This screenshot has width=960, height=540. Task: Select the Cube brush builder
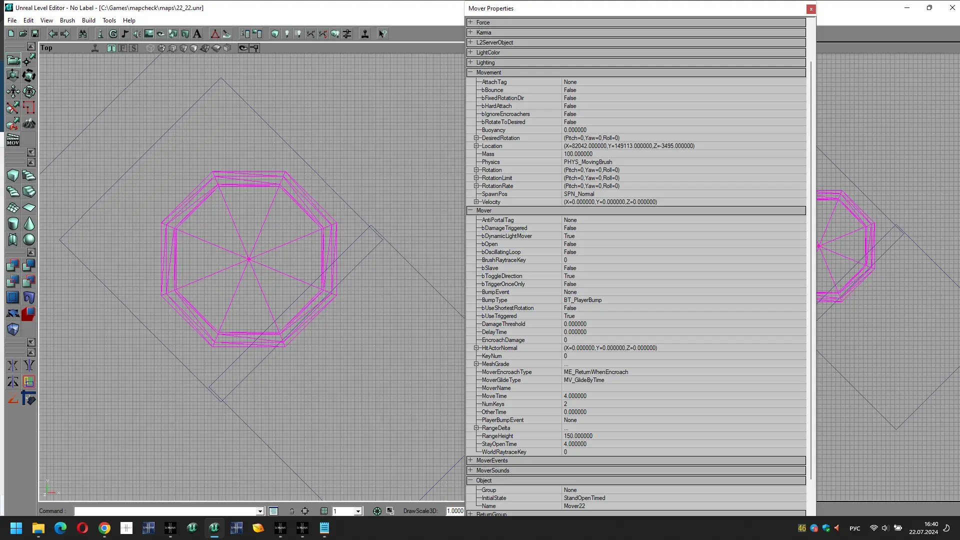tap(13, 175)
